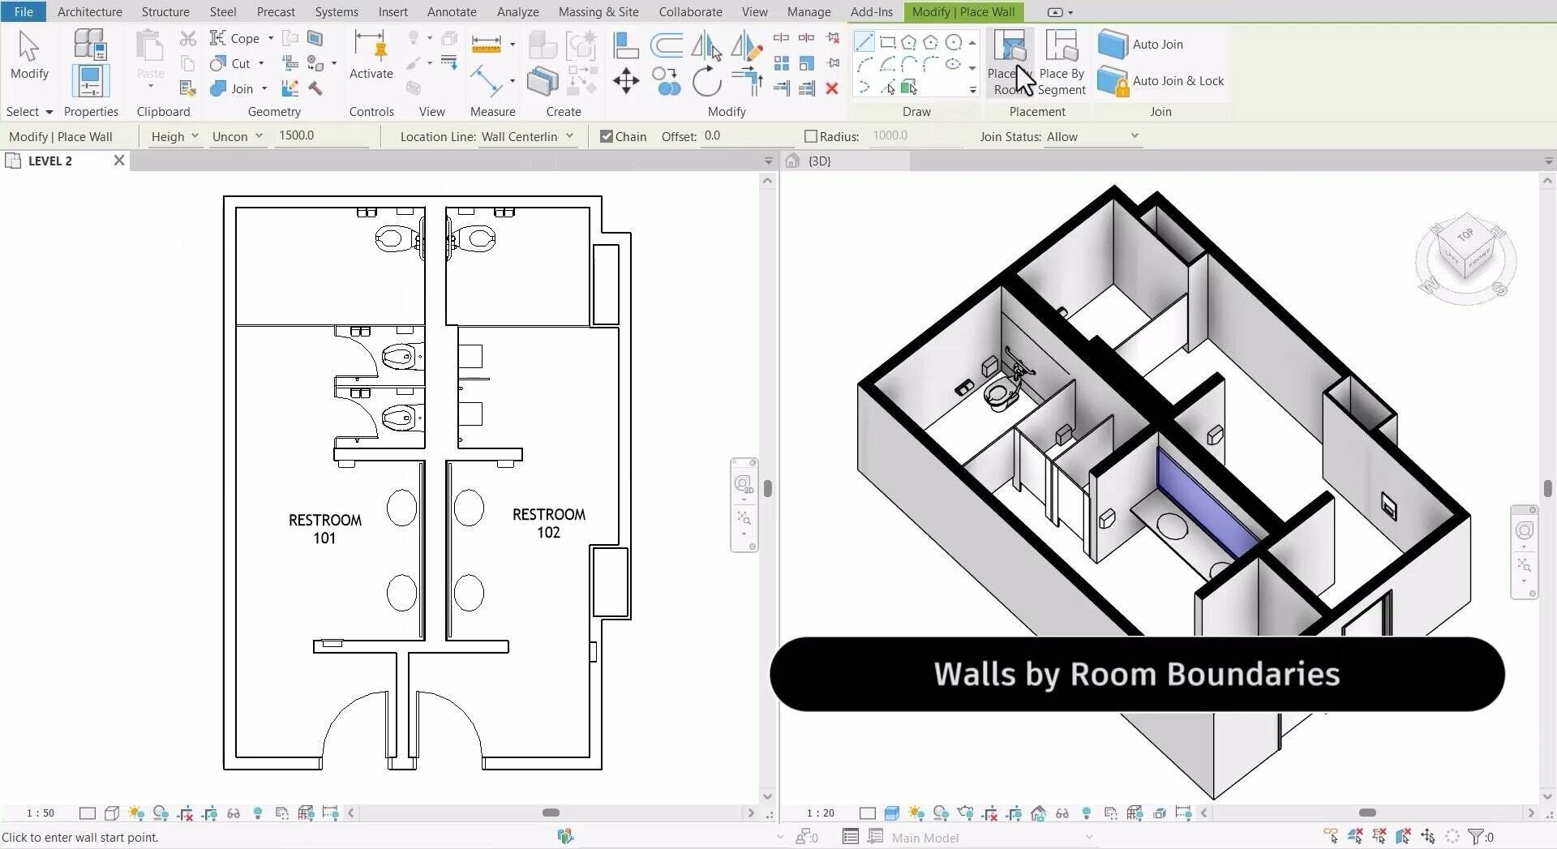This screenshot has height=849, width=1557.
Task: Click the Move tool icon
Action: (625, 81)
